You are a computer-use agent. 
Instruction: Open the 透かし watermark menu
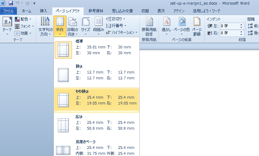(x=166, y=26)
